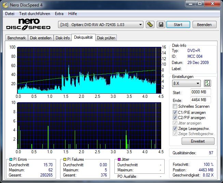Click the disc options toolbar icon
Image resolution: width=223 pixels, height=183 pixels.
[x=150, y=25]
